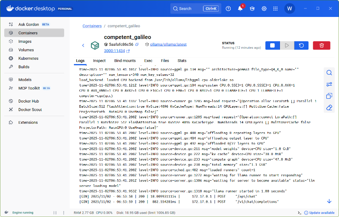Viewport: 339px width, 217px height.
Task: Restart the running container
Action: [301, 45]
